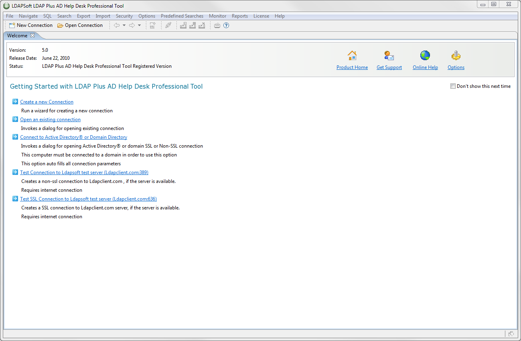Open the Test SSL Connection to Ldapsoft link
Screen dimensions: 521x341
click(88, 199)
